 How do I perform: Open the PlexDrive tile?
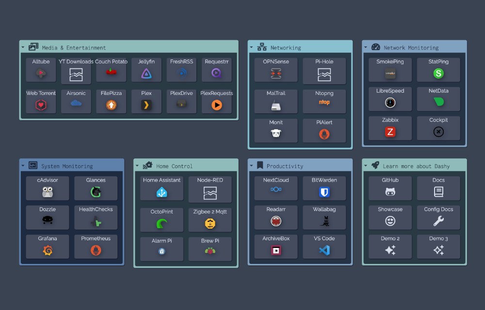click(181, 101)
